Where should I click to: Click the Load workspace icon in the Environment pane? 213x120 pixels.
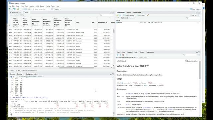click(117, 15)
